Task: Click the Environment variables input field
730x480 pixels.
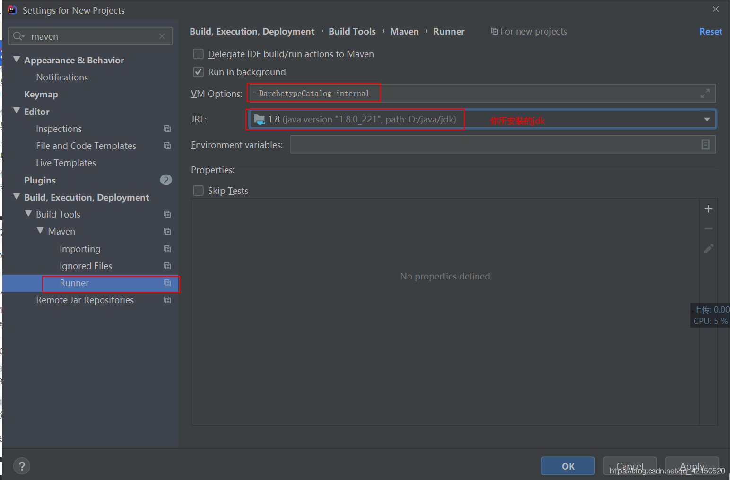Action: click(x=503, y=144)
